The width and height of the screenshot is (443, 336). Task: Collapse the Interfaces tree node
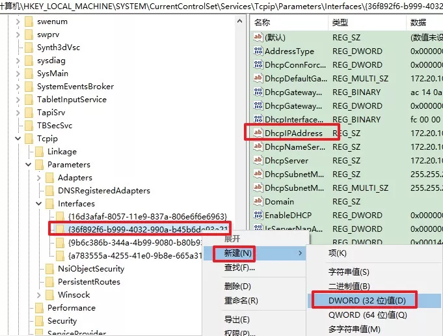pos(38,204)
